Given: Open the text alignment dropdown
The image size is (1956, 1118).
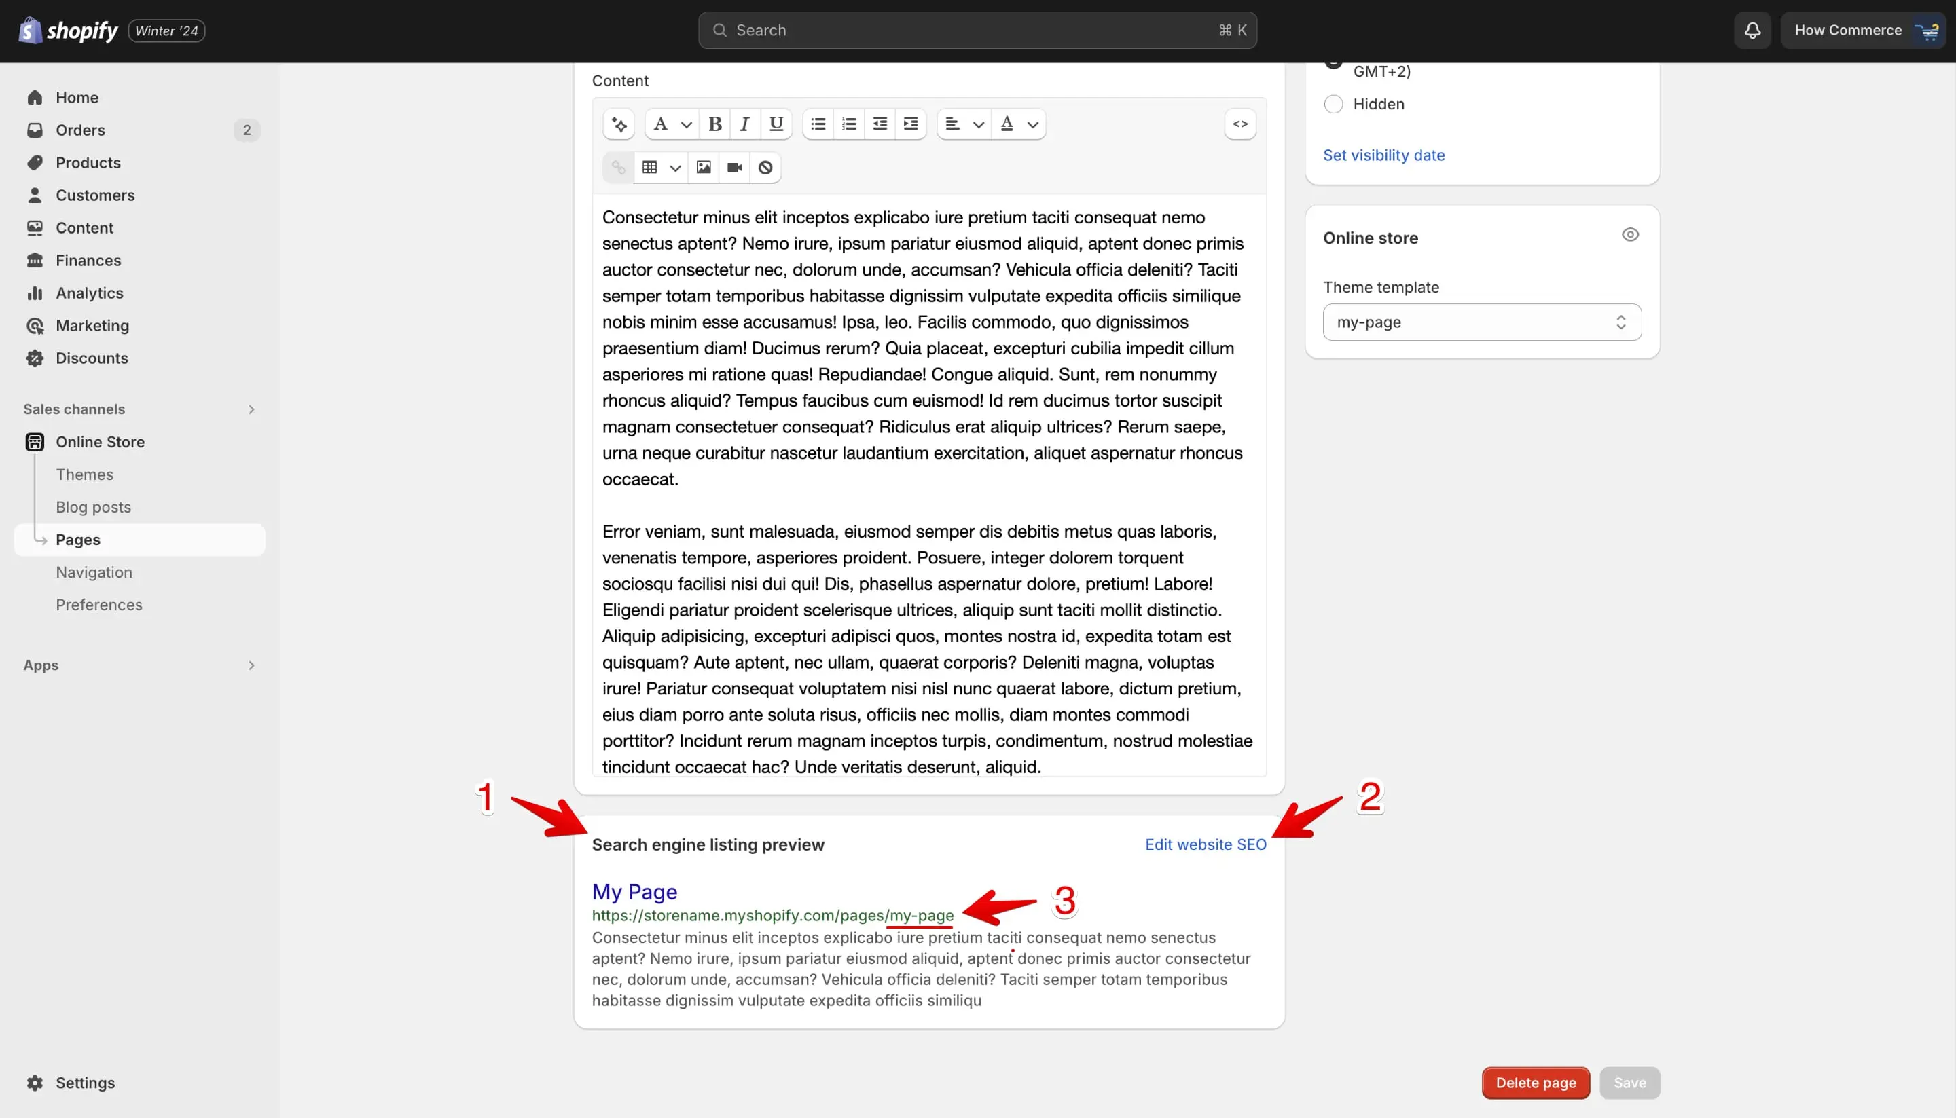Looking at the screenshot, I should pyautogui.click(x=964, y=124).
